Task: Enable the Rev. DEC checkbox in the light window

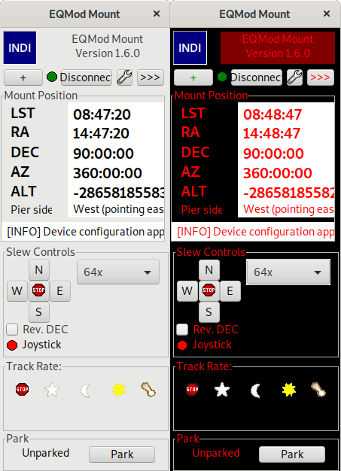Action: tap(12, 330)
